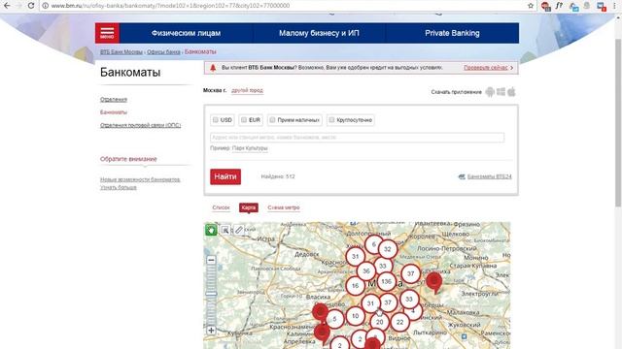
Task: Open Отделения in the sidebar
Action: point(114,99)
